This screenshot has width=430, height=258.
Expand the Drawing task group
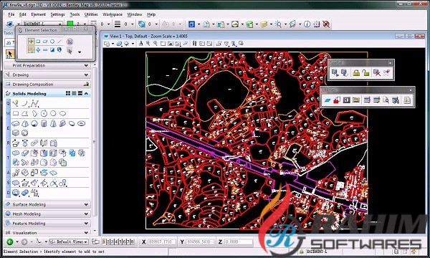86,75
